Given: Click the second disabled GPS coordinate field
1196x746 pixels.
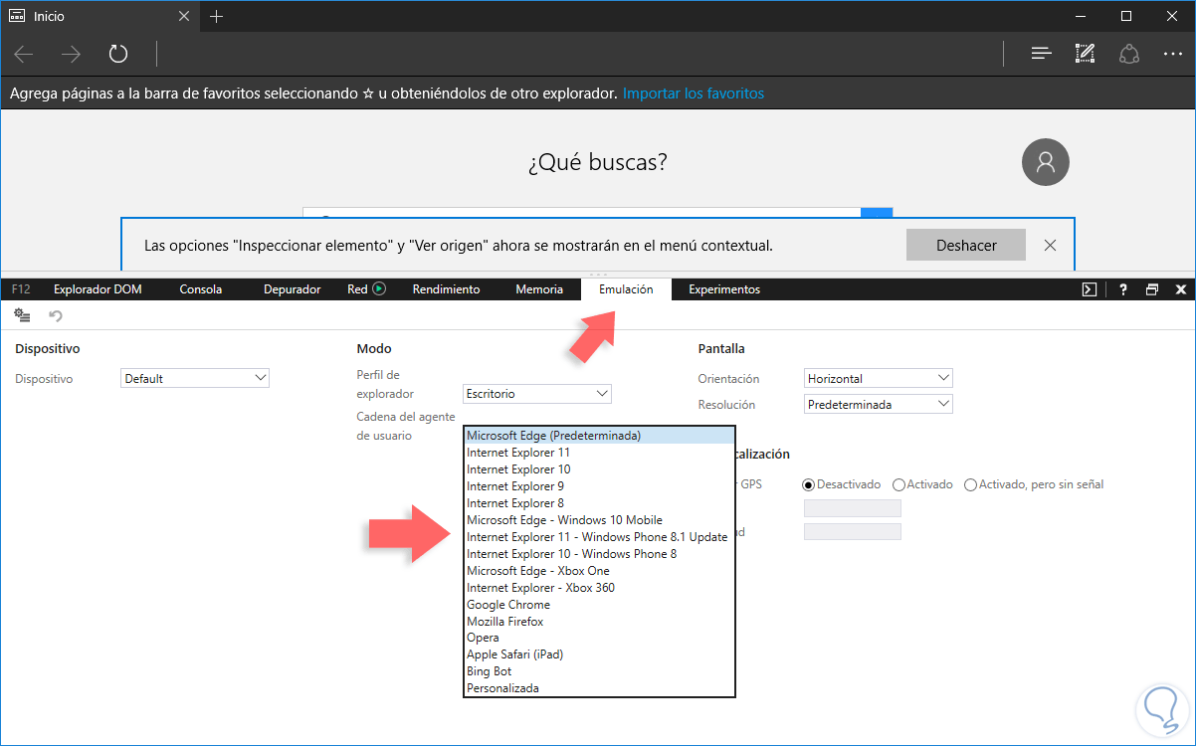Looking at the screenshot, I should [852, 532].
